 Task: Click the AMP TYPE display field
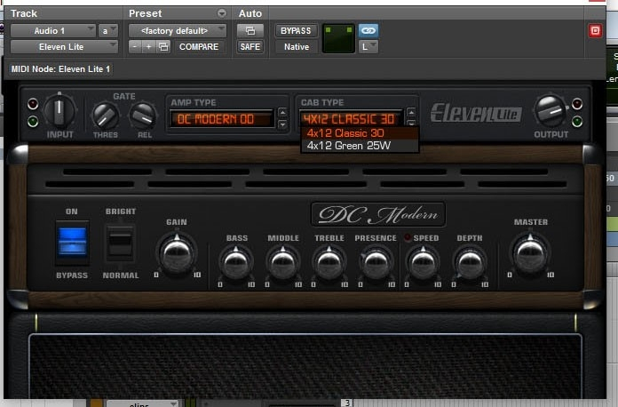[x=223, y=118]
